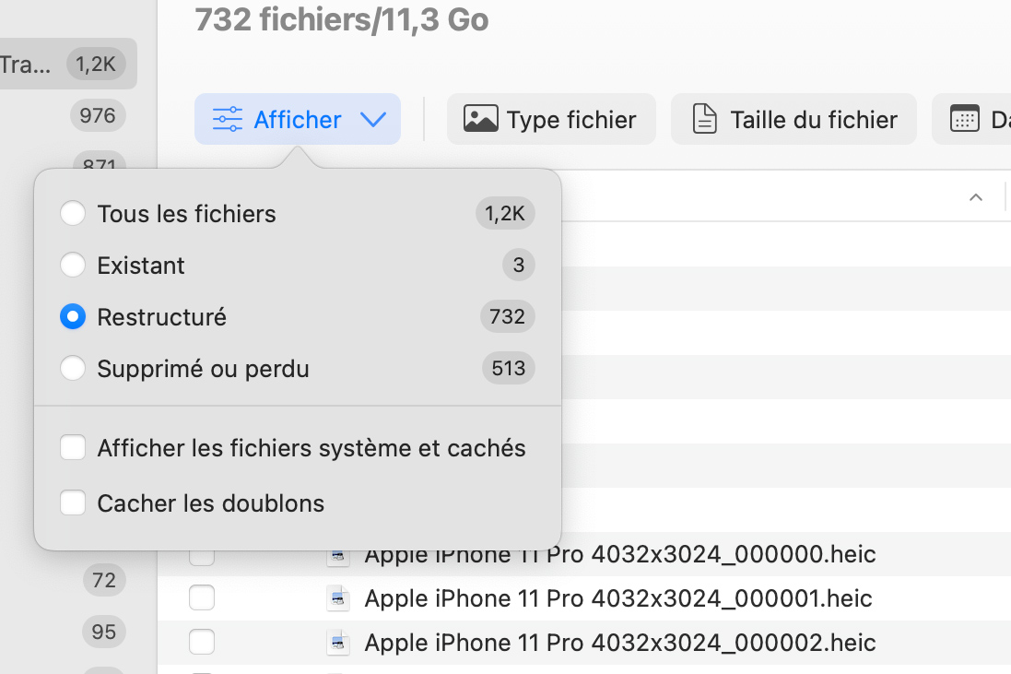Screen dimensions: 1011x674
Task: Select the Tous les fichiers radio option
Action: point(73,214)
